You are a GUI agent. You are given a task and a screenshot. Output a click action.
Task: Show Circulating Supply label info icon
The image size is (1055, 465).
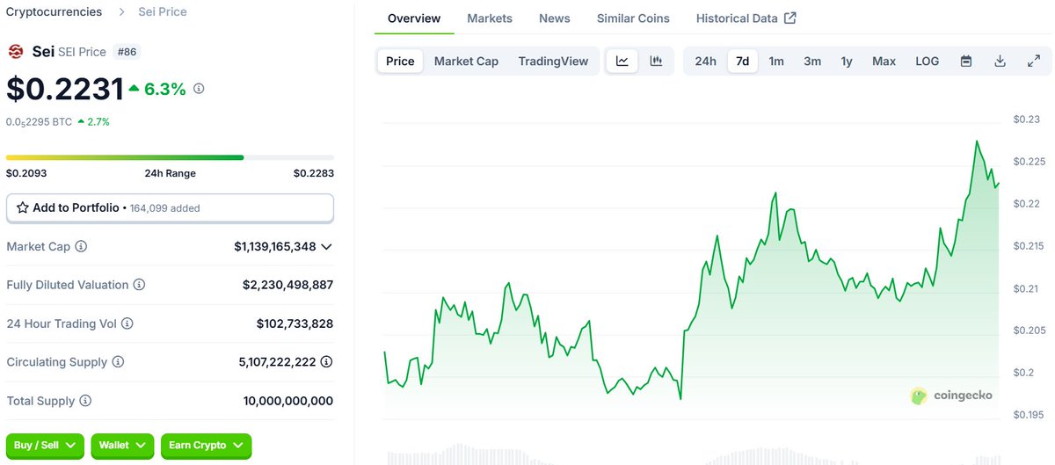coord(118,362)
